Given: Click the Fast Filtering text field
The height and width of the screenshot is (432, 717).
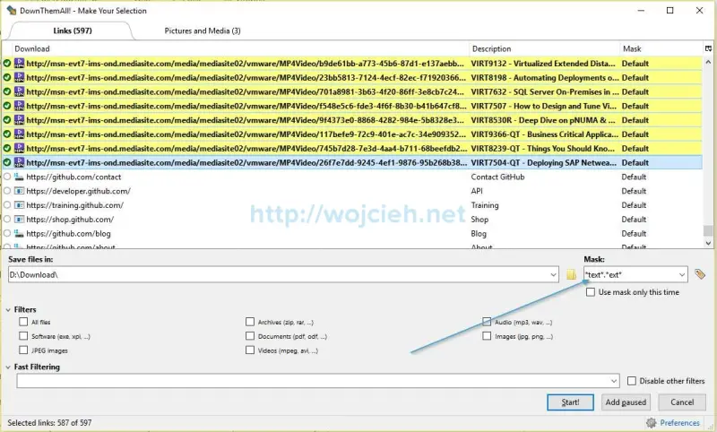Looking at the screenshot, I should [x=314, y=381].
